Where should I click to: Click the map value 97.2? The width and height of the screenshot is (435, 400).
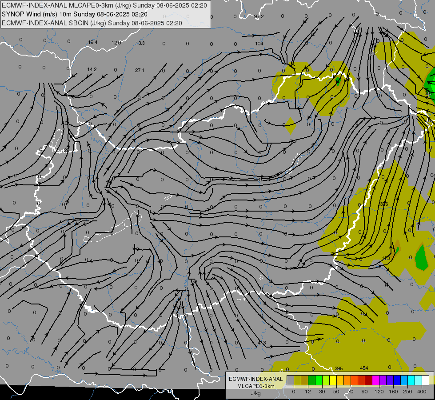coord(259,16)
